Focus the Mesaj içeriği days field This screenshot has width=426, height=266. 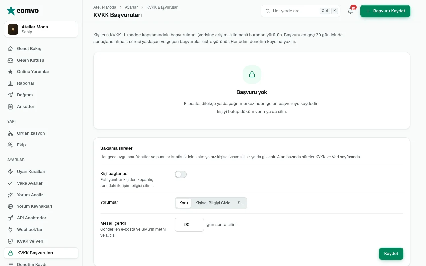[189, 225]
